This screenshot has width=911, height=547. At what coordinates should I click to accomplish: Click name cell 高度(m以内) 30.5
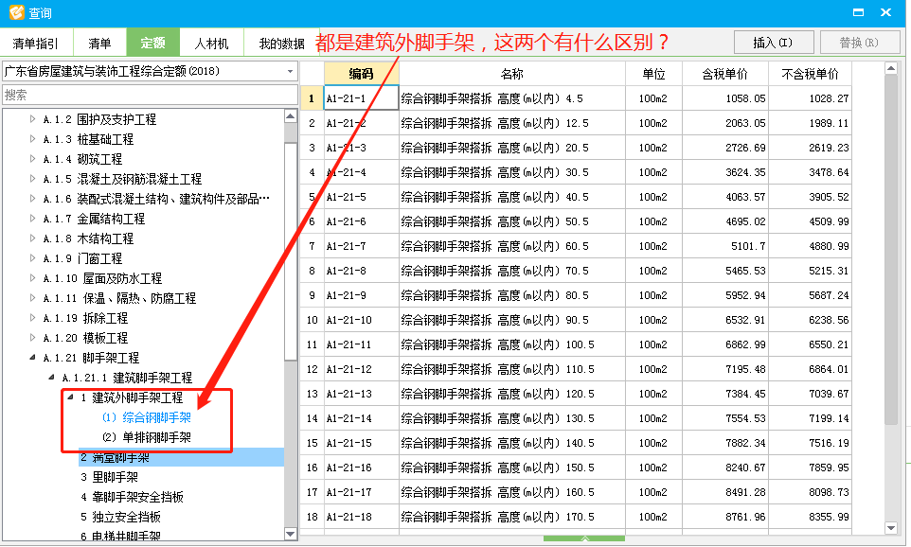click(x=512, y=172)
